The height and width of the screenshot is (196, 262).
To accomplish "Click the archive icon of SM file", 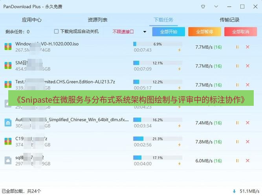I will pyautogui.click(x=8, y=65).
